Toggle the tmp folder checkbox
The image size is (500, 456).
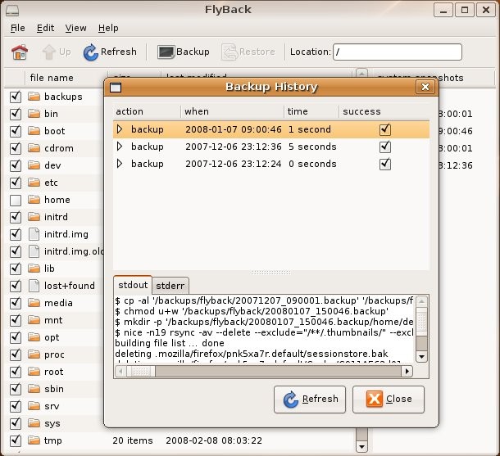[16, 440]
